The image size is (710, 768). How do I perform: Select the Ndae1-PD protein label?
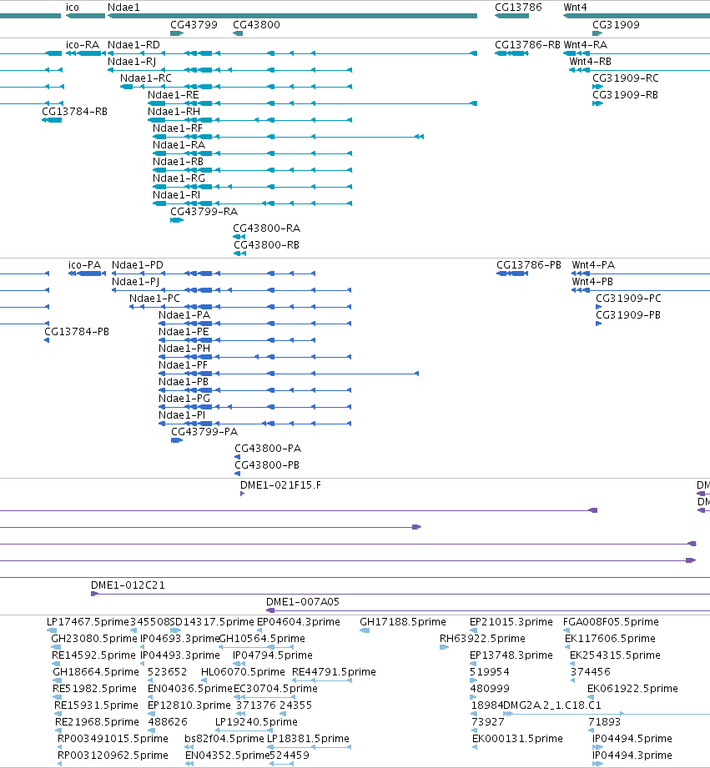tap(138, 264)
